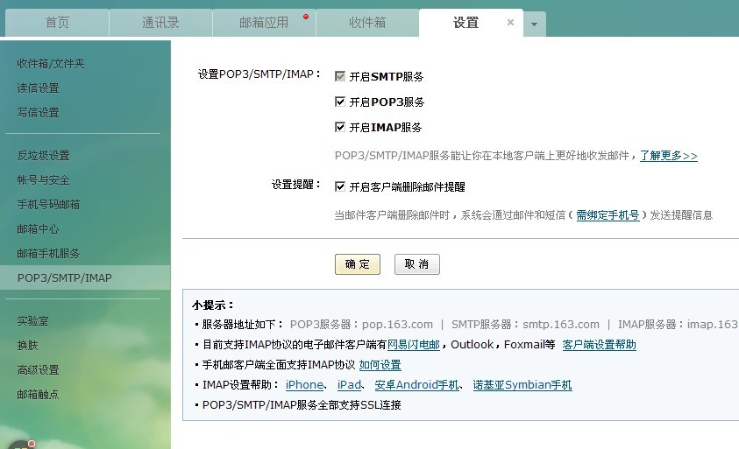Open the 网易闪电邮 link
Viewport: 739px width, 449px height.
coord(413,345)
